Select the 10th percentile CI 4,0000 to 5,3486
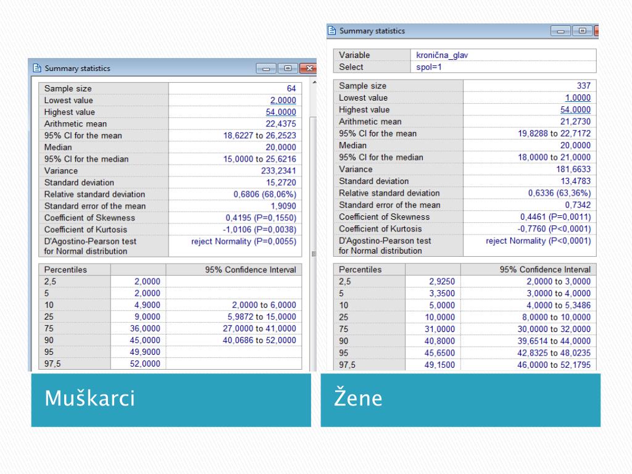632x474 pixels. click(558, 305)
